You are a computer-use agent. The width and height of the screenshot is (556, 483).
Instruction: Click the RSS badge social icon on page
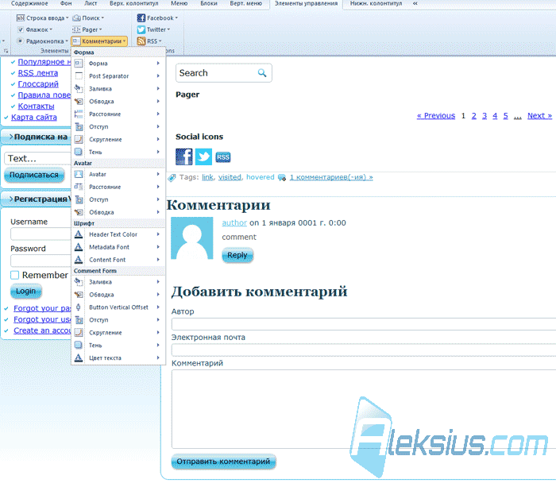click(x=223, y=157)
